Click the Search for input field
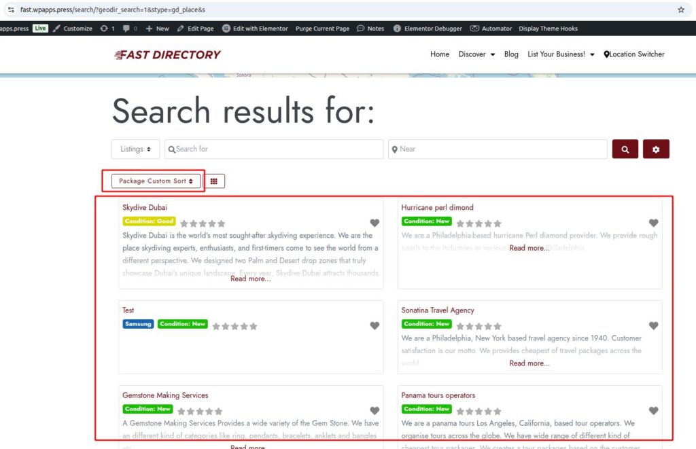 [x=274, y=149]
